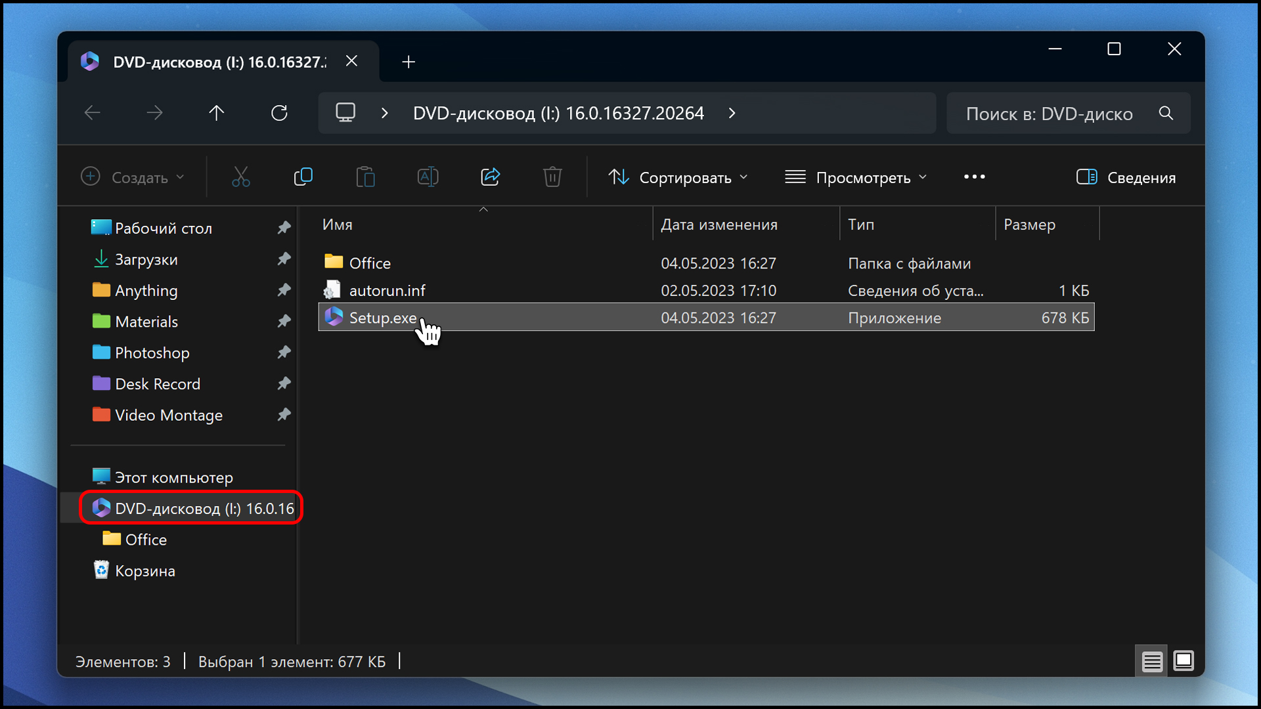1261x709 pixels.
Task: Open Photoshop folder in sidebar
Action: coord(152,353)
